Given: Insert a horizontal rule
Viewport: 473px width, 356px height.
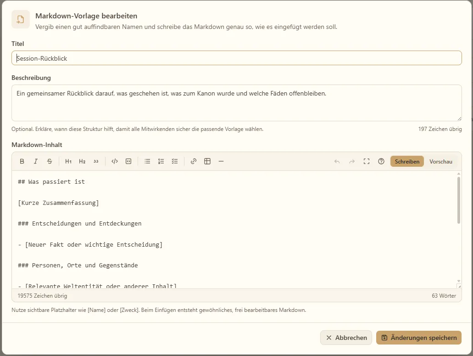Looking at the screenshot, I should pos(221,161).
